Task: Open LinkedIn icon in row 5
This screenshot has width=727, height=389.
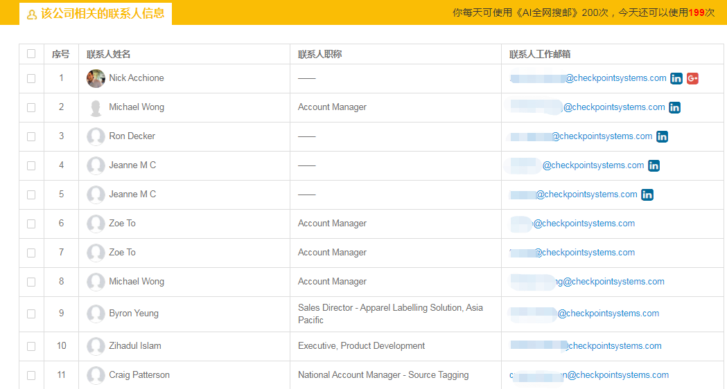Action: pos(647,195)
